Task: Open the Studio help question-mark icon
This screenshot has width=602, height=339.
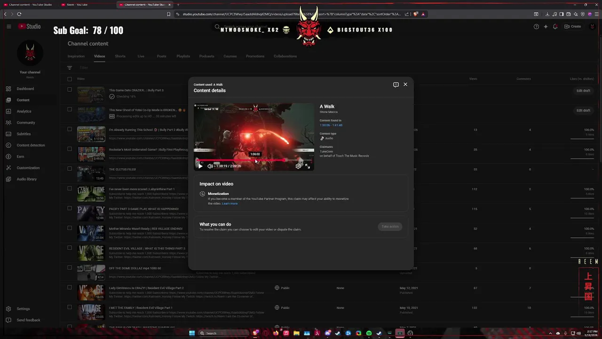Action: 536,26
